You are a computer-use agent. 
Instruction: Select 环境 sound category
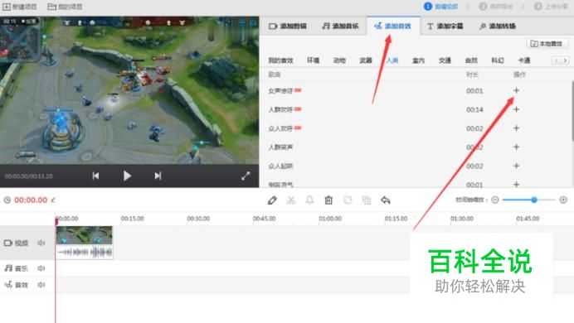pyautogui.click(x=313, y=60)
